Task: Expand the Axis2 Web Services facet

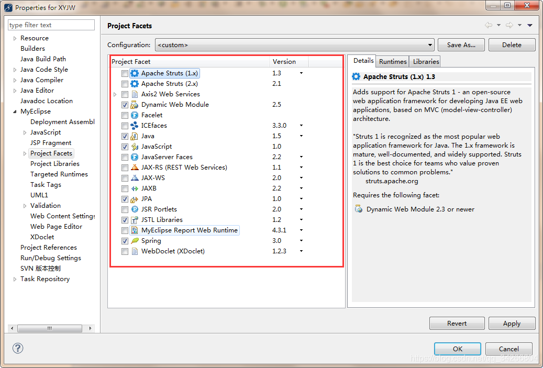Action: (x=115, y=94)
